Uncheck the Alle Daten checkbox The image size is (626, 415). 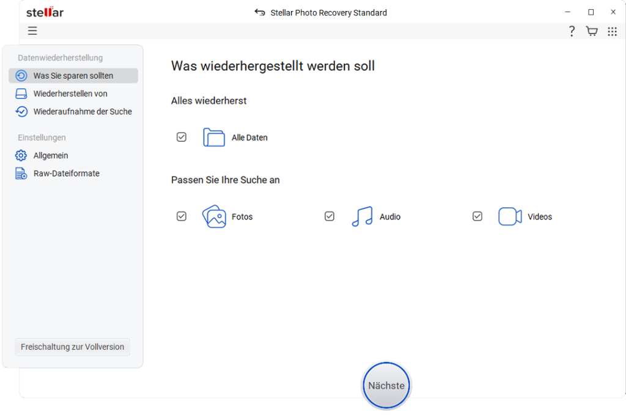(x=182, y=137)
